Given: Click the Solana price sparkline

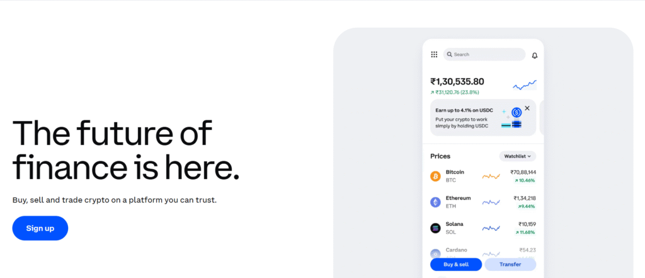Looking at the screenshot, I should [491, 228].
